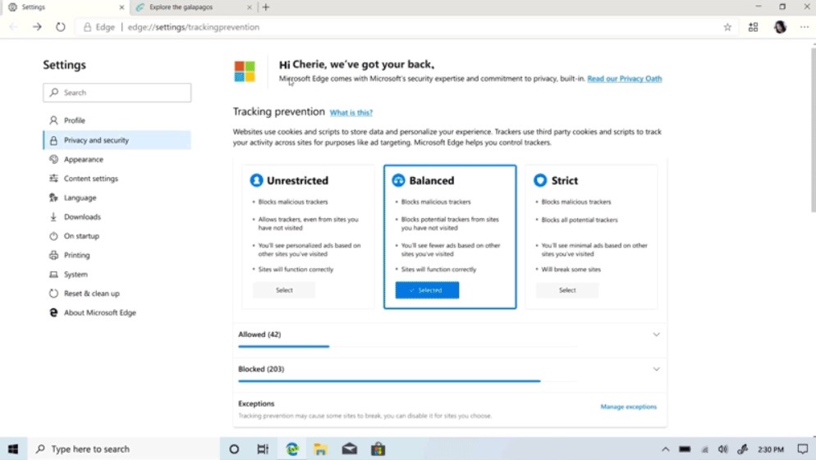The width and height of the screenshot is (816, 460).
Task: Click the lock icon in address bar
Action: pos(87,27)
